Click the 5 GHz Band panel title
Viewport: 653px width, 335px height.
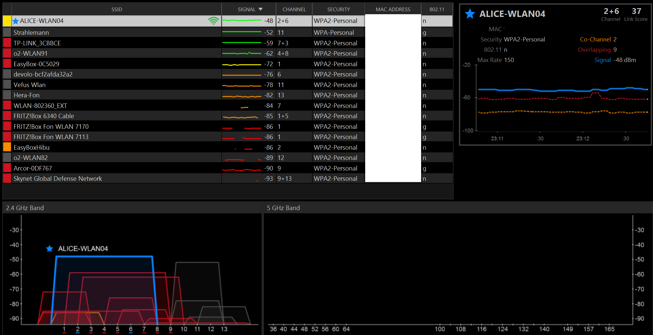(283, 208)
